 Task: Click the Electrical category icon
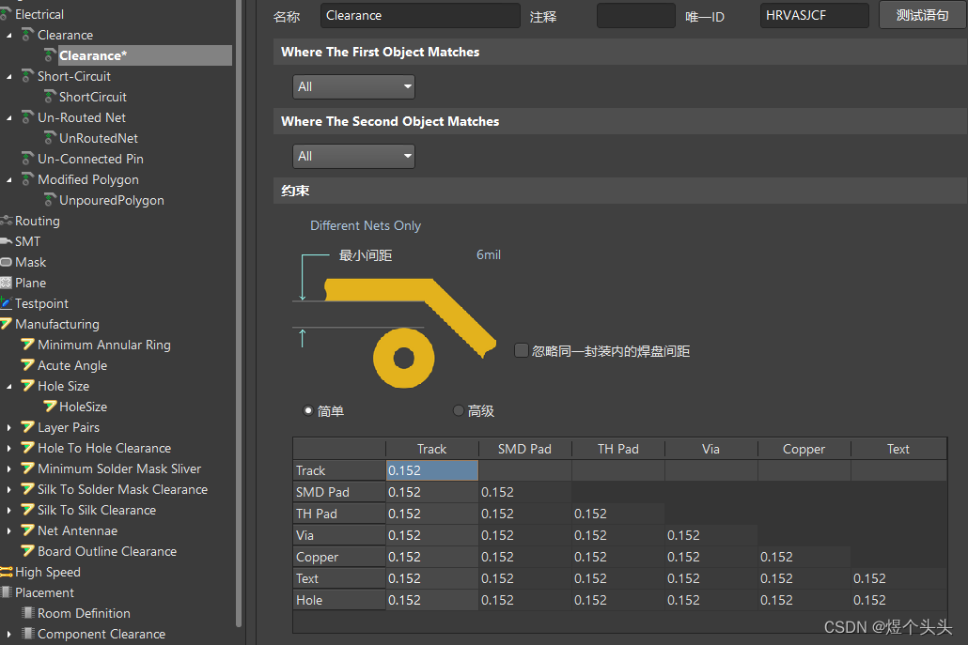(x=6, y=13)
